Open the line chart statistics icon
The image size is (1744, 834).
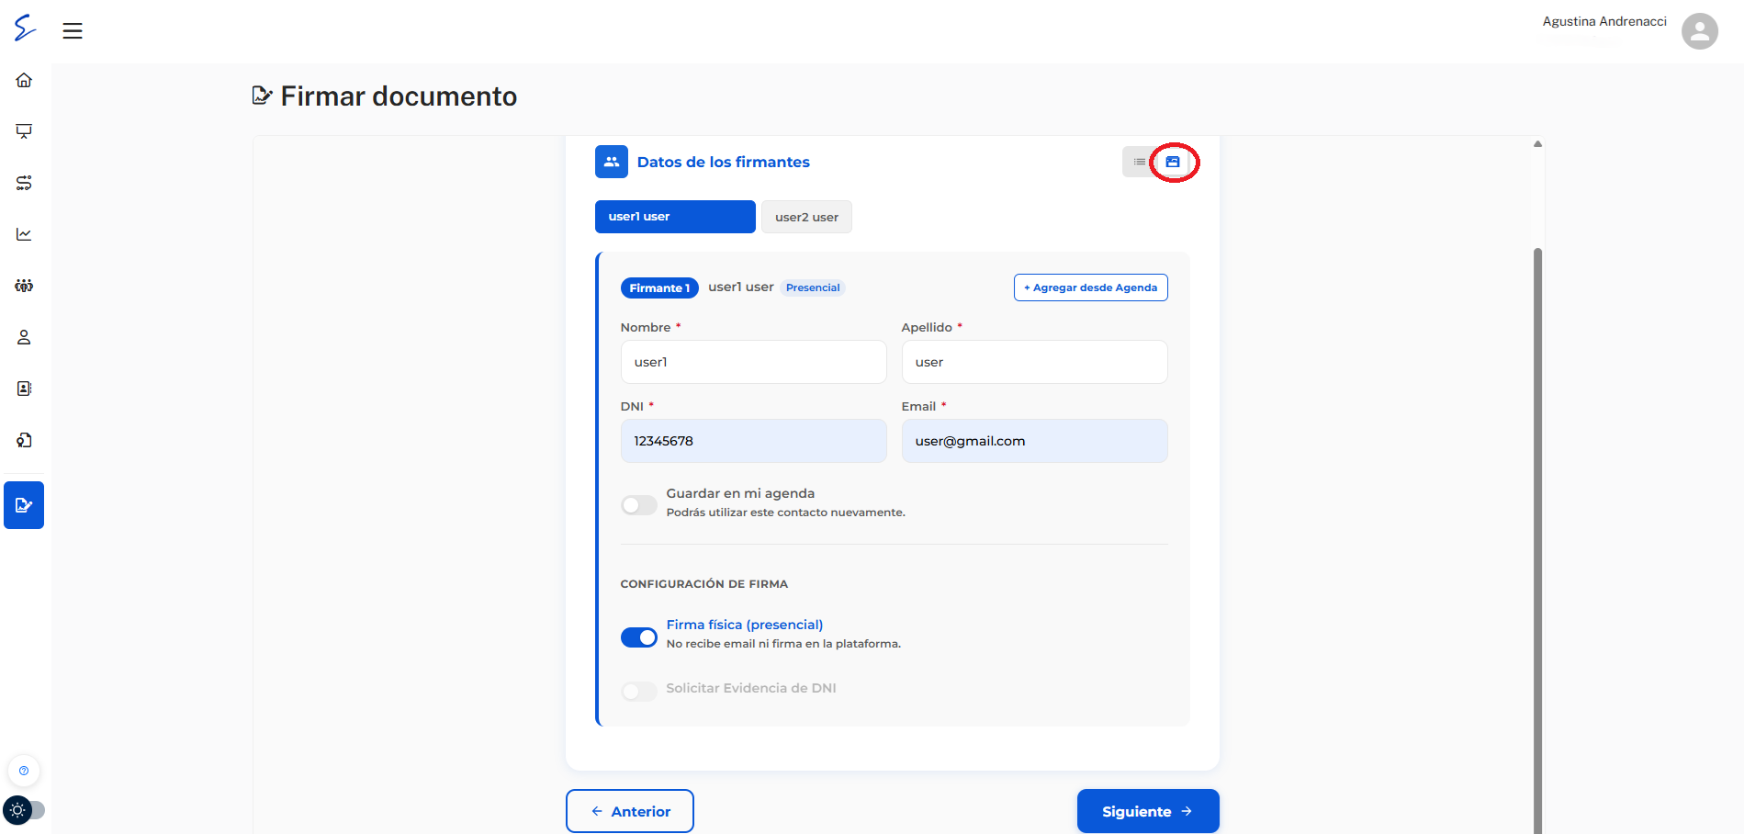click(24, 234)
